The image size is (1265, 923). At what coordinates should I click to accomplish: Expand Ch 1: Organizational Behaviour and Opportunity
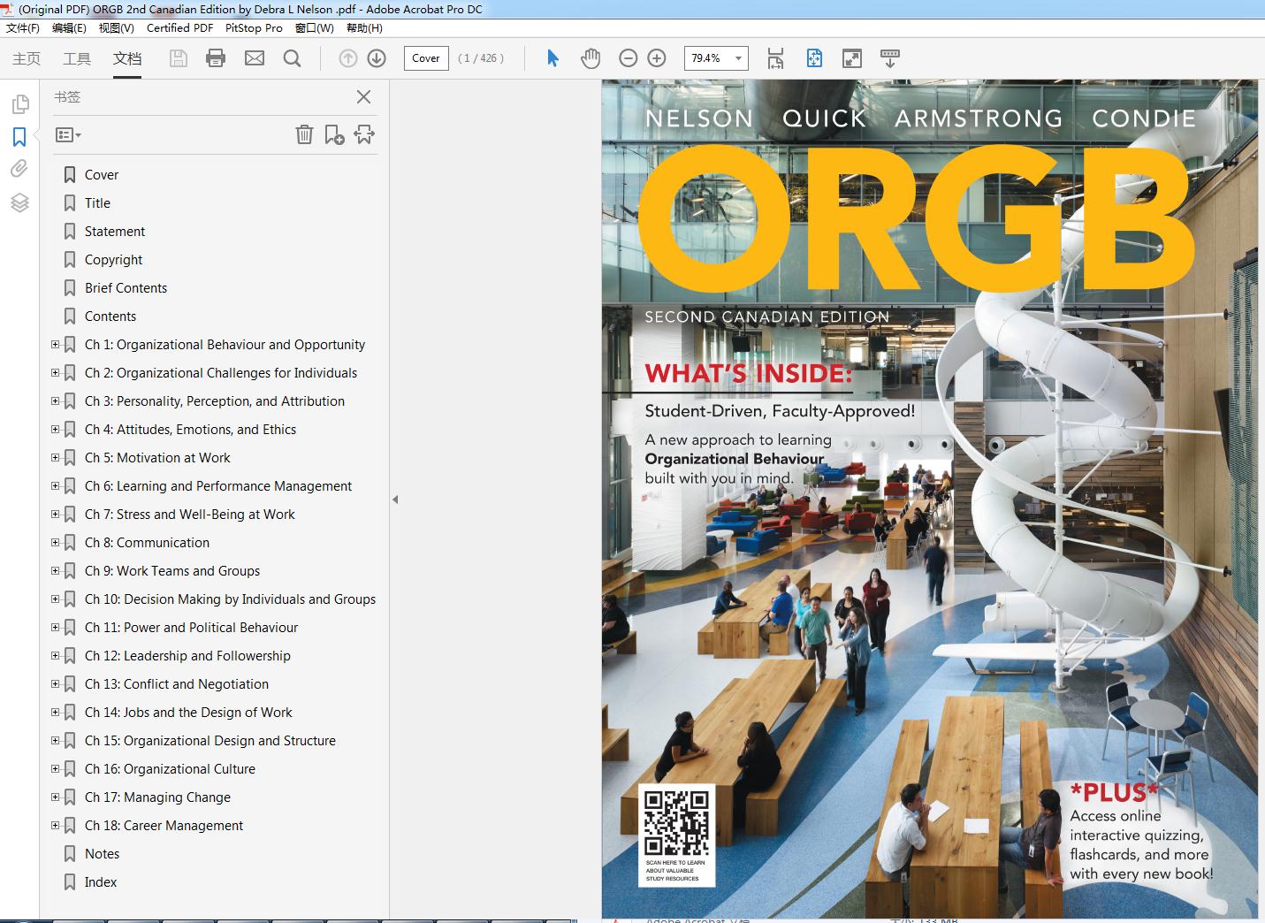55,345
